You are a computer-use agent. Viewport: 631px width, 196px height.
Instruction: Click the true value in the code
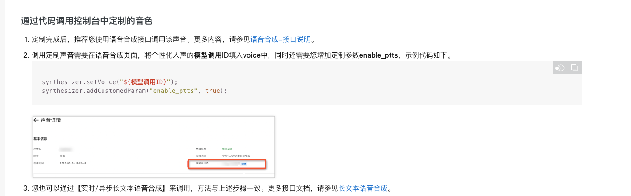tap(212, 91)
